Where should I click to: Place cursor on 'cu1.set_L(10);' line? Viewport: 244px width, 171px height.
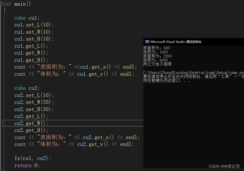34,25
